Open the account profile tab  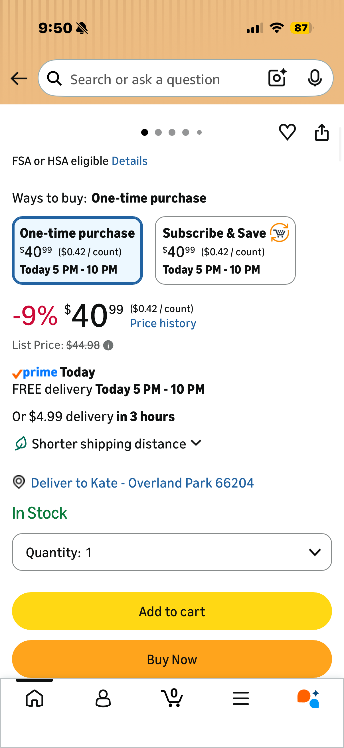(103, 698)
